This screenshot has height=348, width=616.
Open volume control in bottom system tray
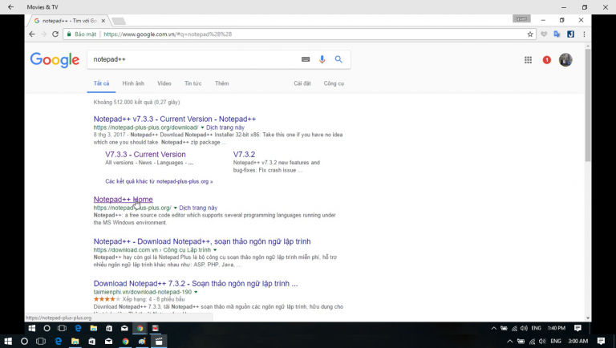542,342
